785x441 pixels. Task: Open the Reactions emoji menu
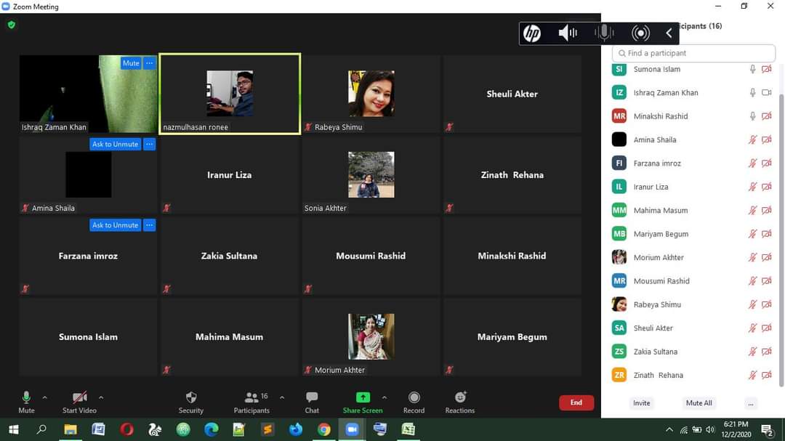pyautogui.click(x=459, y=402)
